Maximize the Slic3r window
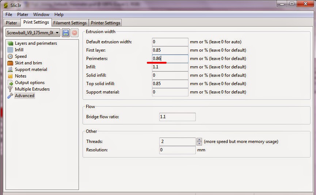The width and height of the screenshot is (316, 195). pyautogui.click(x=292, y=4)
